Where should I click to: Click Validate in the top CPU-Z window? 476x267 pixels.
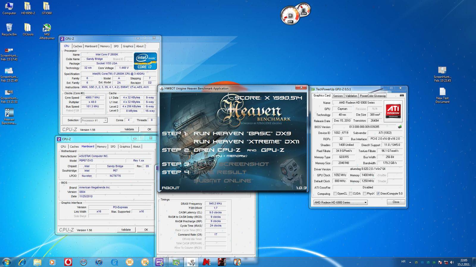pos(129,129)
